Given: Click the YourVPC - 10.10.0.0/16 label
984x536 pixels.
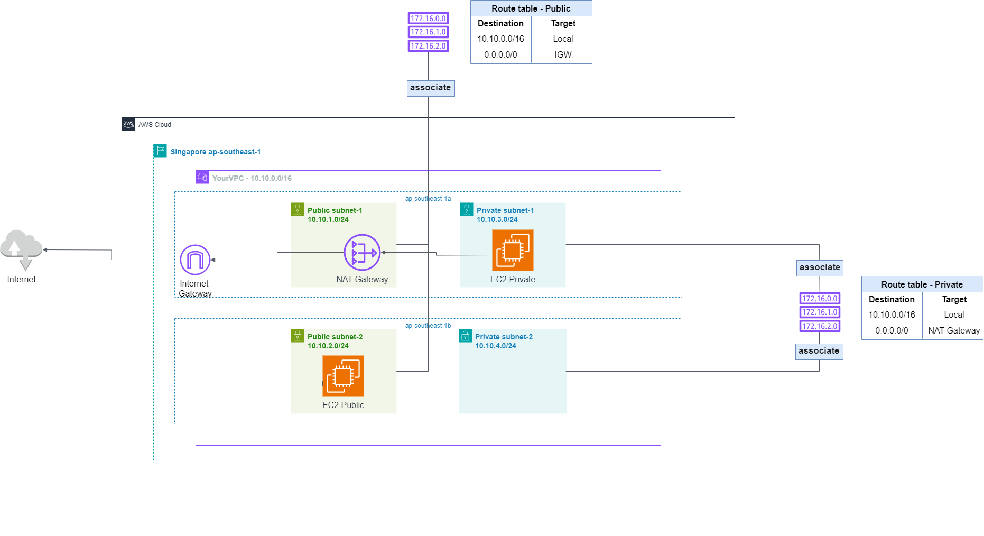Looking at the screenshot, I should 252,178.
